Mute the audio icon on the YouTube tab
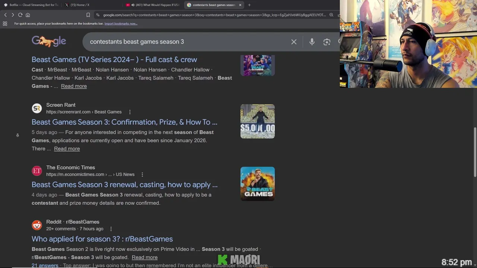The width and height of the screenshot is (477, 268). [133, 5]
